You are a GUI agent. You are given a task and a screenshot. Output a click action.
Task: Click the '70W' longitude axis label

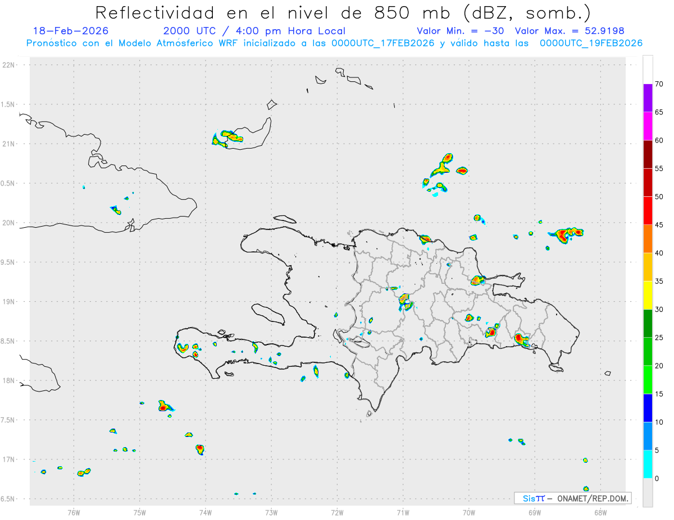coord(469,512)
